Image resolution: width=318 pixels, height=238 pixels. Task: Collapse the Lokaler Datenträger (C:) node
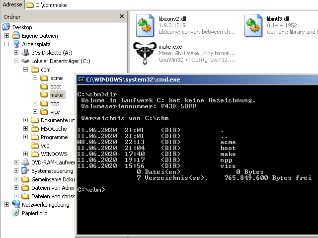(16, 61)
